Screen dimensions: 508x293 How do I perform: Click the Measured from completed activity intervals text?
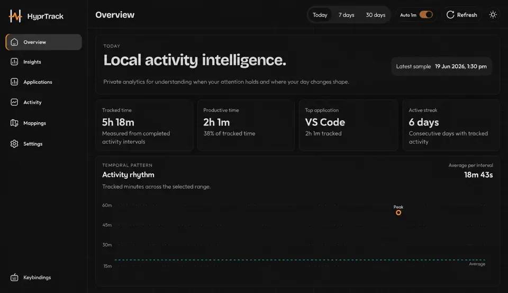[x=136, y=138]
